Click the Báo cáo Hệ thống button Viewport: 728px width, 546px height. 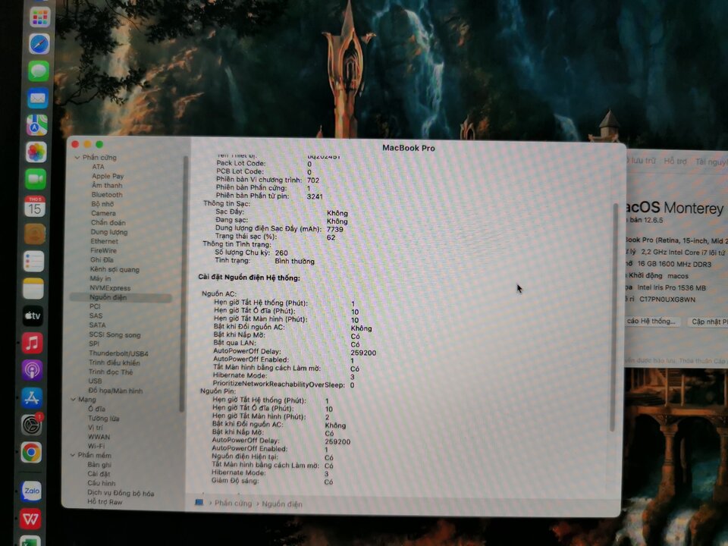pyautogui.click(x=651, y=322)
